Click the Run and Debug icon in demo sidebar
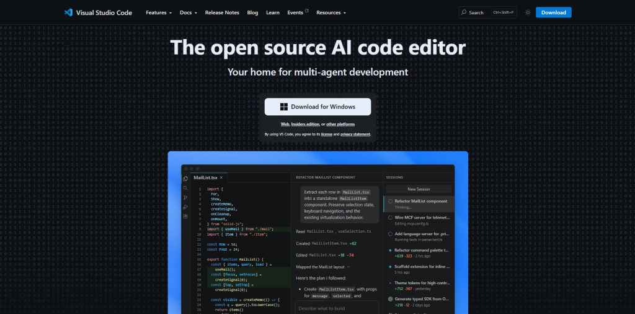 tap(185, 207)
